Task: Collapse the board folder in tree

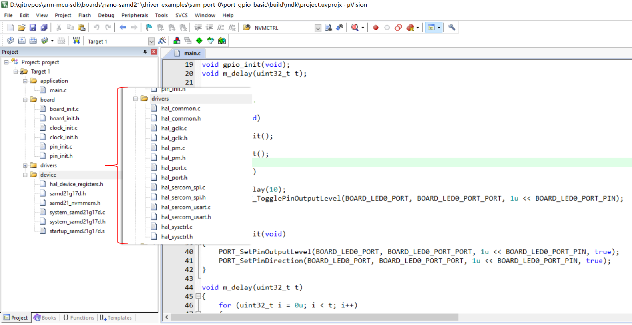Action: coord(25,100)
